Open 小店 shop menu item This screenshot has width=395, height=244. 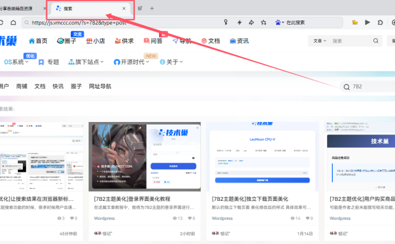tap(96, 41)
